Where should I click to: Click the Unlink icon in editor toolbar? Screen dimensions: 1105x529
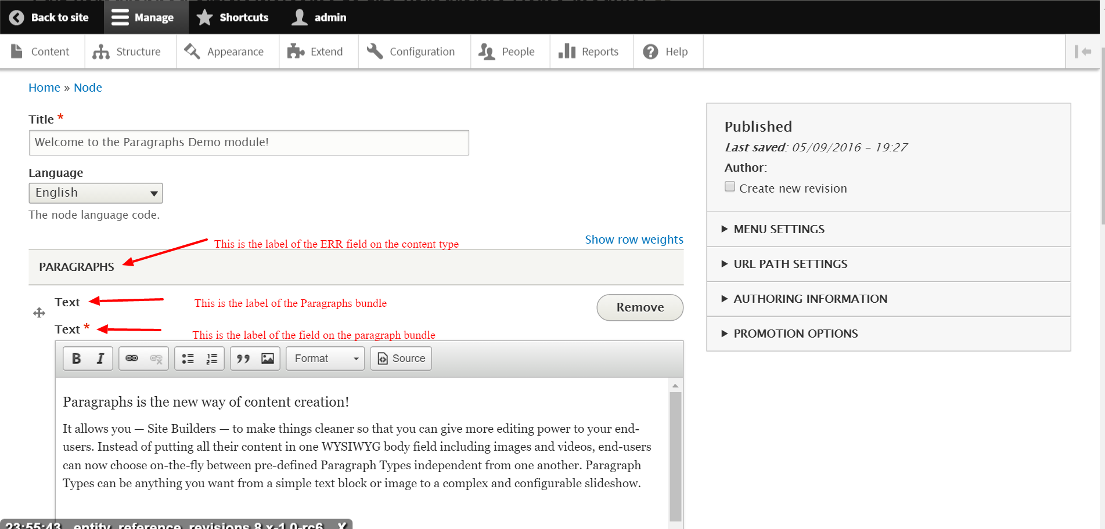click(x=156, y=358)
